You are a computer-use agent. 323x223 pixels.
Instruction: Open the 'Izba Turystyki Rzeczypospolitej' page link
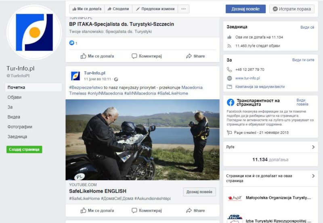coord(278,221)
